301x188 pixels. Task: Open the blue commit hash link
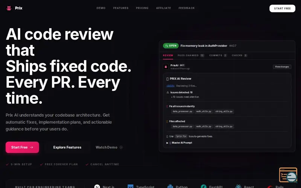[x=170, y=86]
